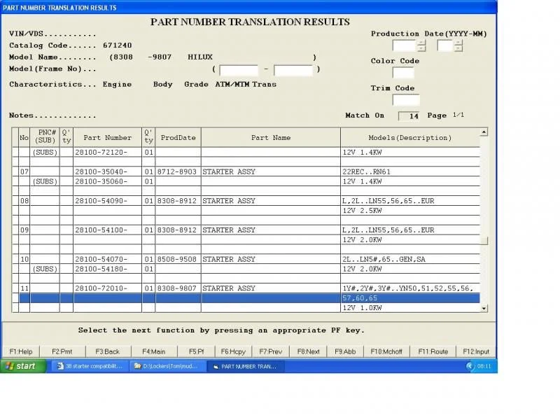
Task: Select the PART NUMBER TRAN... taskbar button
Action: click(246, 366)
